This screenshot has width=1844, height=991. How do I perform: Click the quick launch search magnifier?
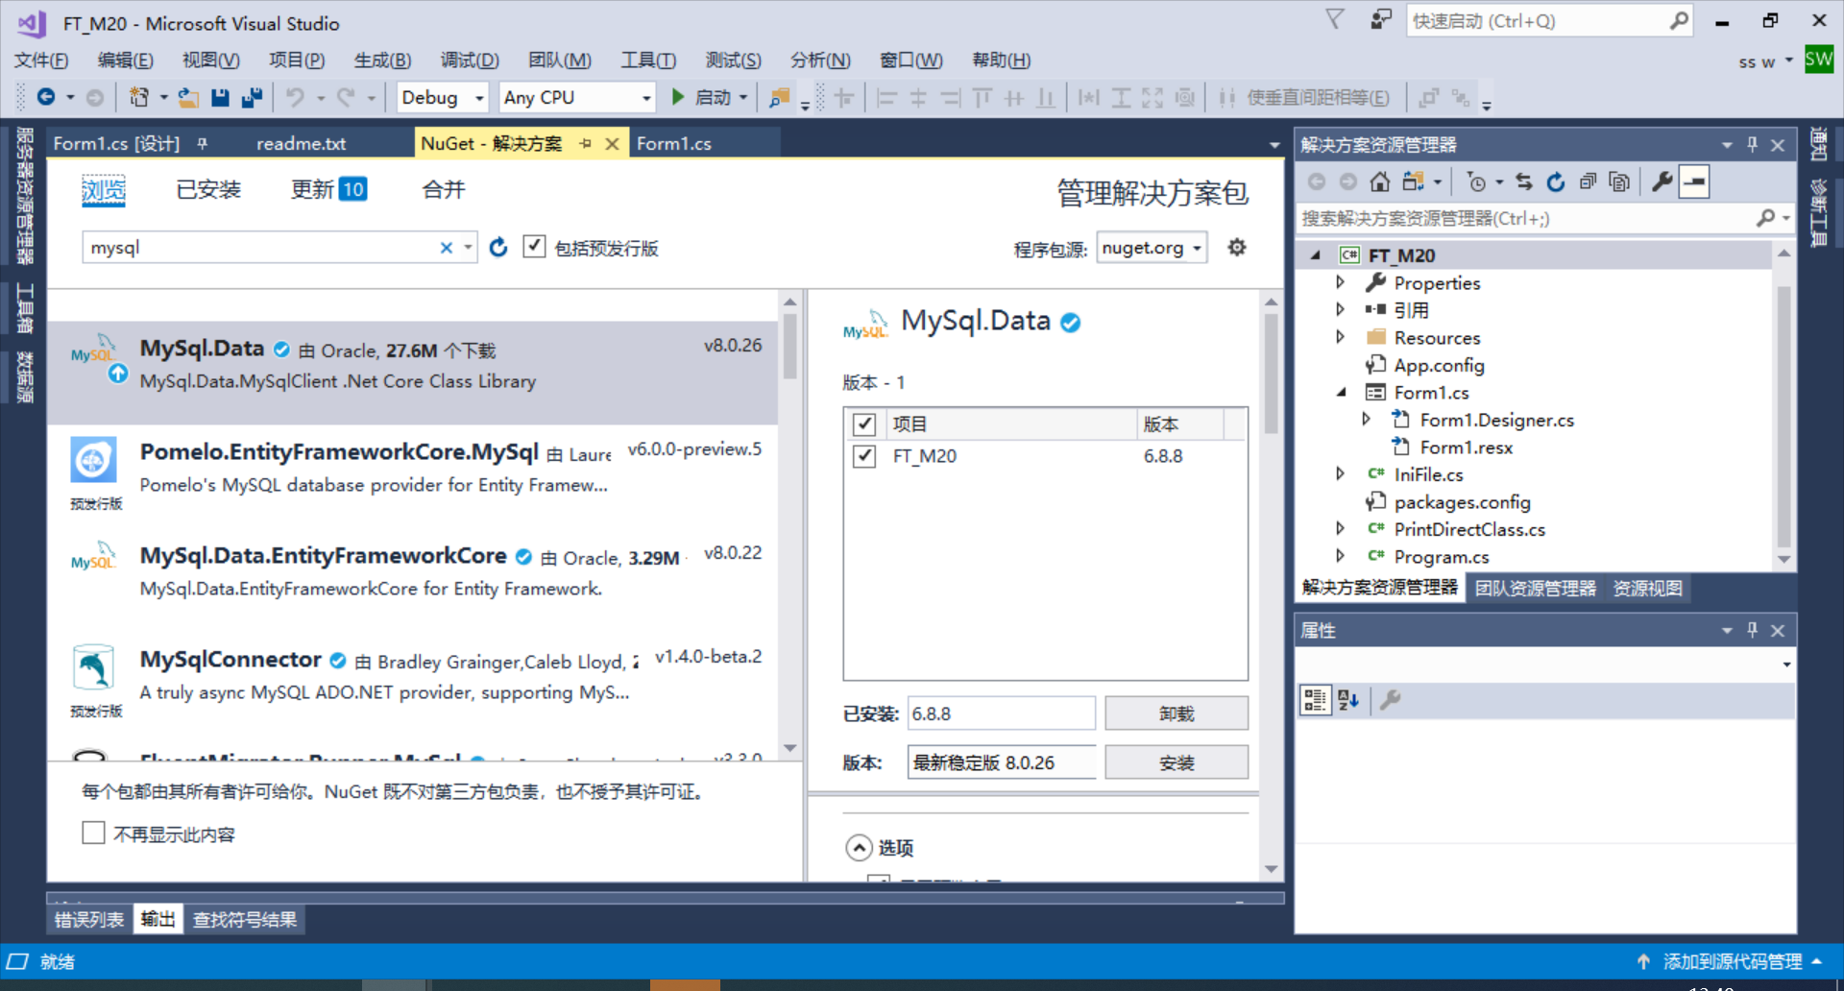(x=1678, y=20)
